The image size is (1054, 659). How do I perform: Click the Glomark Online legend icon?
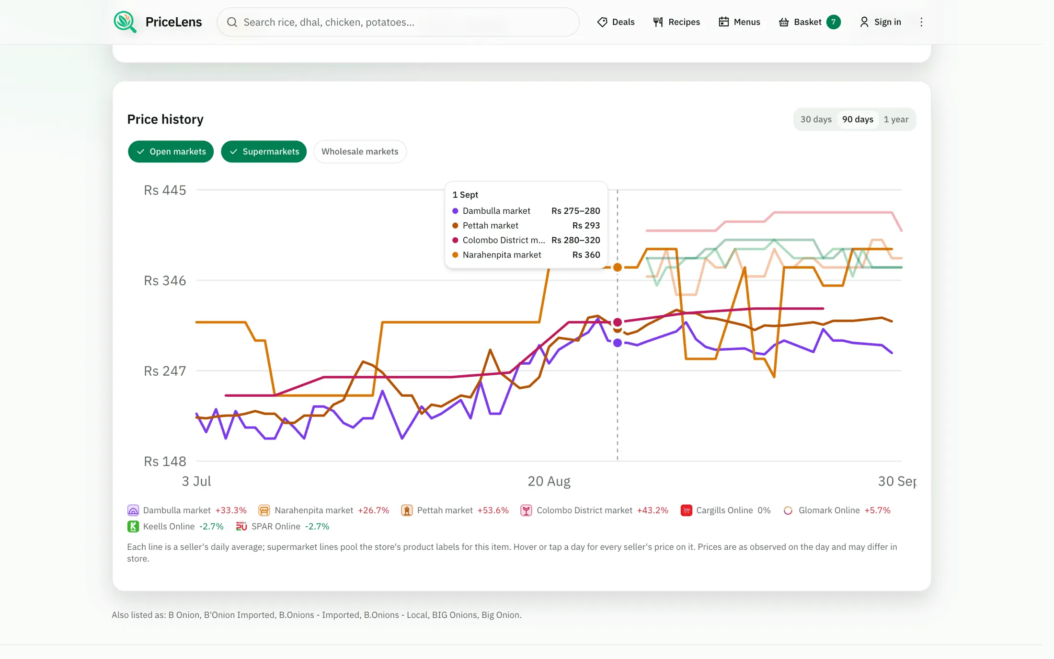pyautogui.click(x=788, y=510)
